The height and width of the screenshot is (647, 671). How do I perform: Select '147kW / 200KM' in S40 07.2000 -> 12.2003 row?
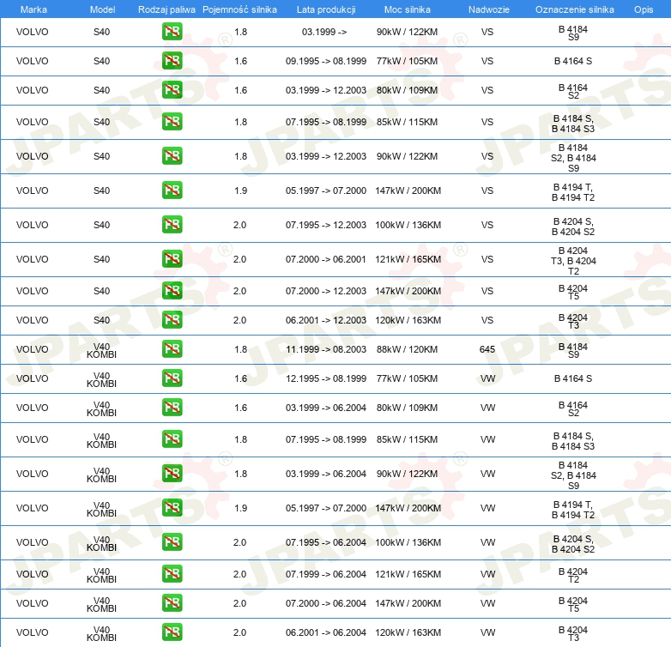coord(408,291)
